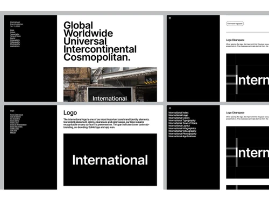Click the word Cosmopolitan in the headline
269x201 pixels.
coord(97,57)
